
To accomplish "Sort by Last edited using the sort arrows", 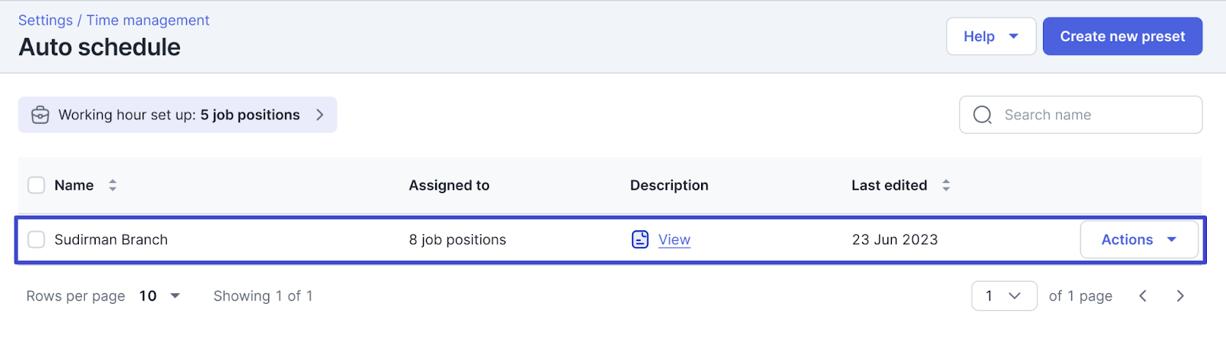I will (x=946, y=185).
